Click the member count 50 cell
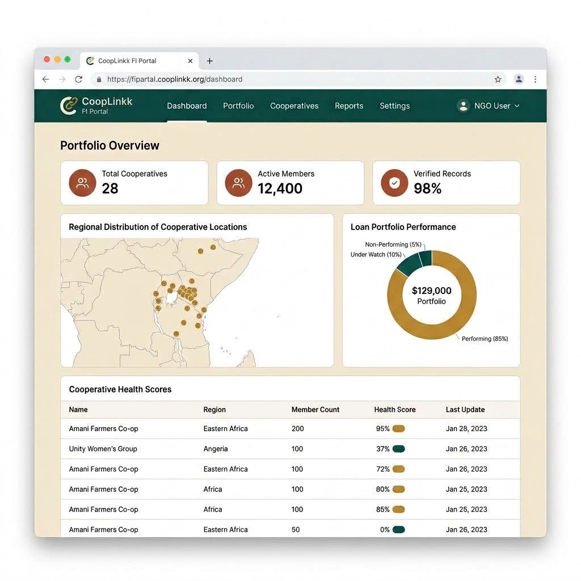The image size is (581, 581). (x=295, y=529)
